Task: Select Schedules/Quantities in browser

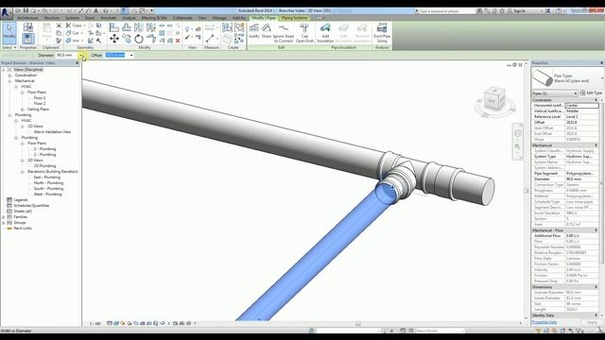Action: coord(31,206)
